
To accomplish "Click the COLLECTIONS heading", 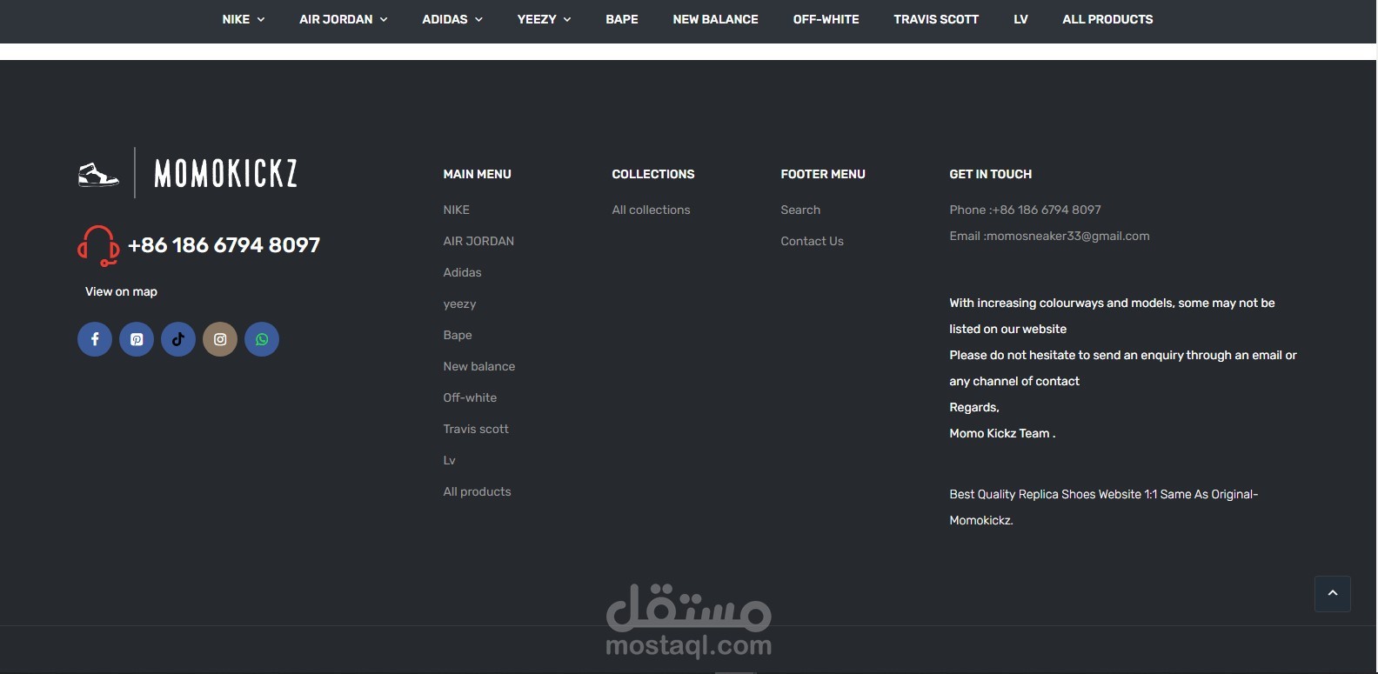I will click(653, 174).
